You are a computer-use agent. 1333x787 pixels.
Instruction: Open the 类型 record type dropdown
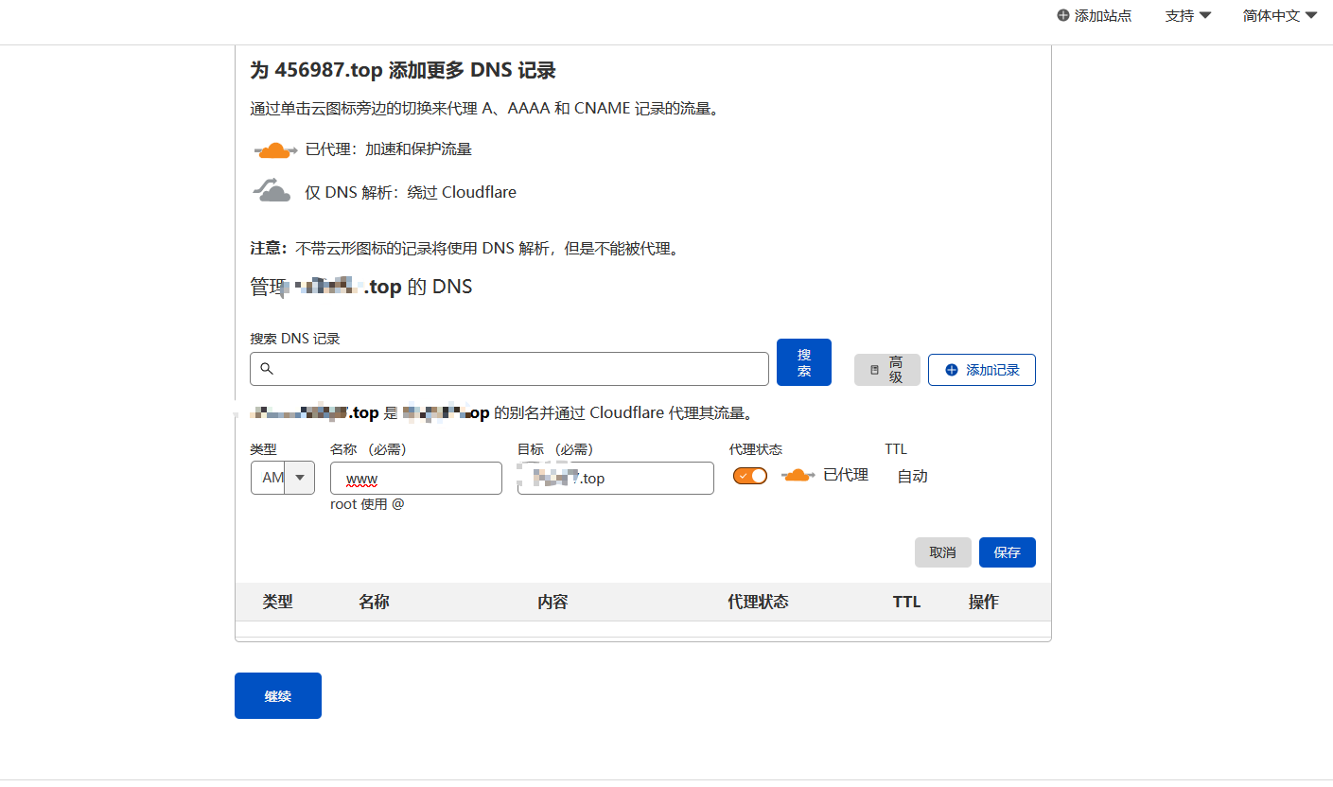pyautogui.click(x=283, y=478)
